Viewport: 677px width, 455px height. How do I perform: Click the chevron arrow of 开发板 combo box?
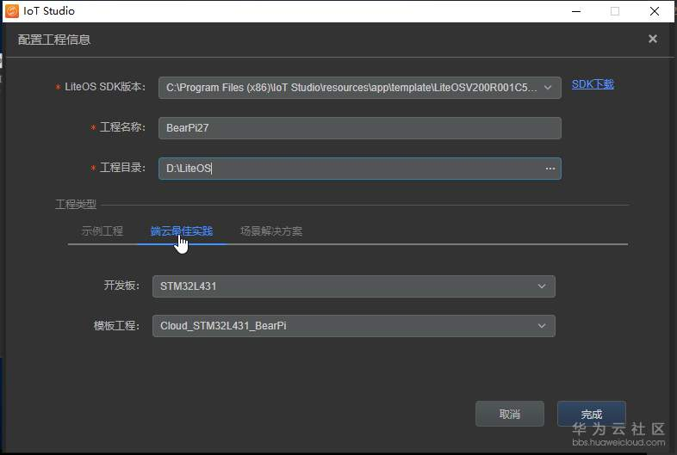[542, 286]
